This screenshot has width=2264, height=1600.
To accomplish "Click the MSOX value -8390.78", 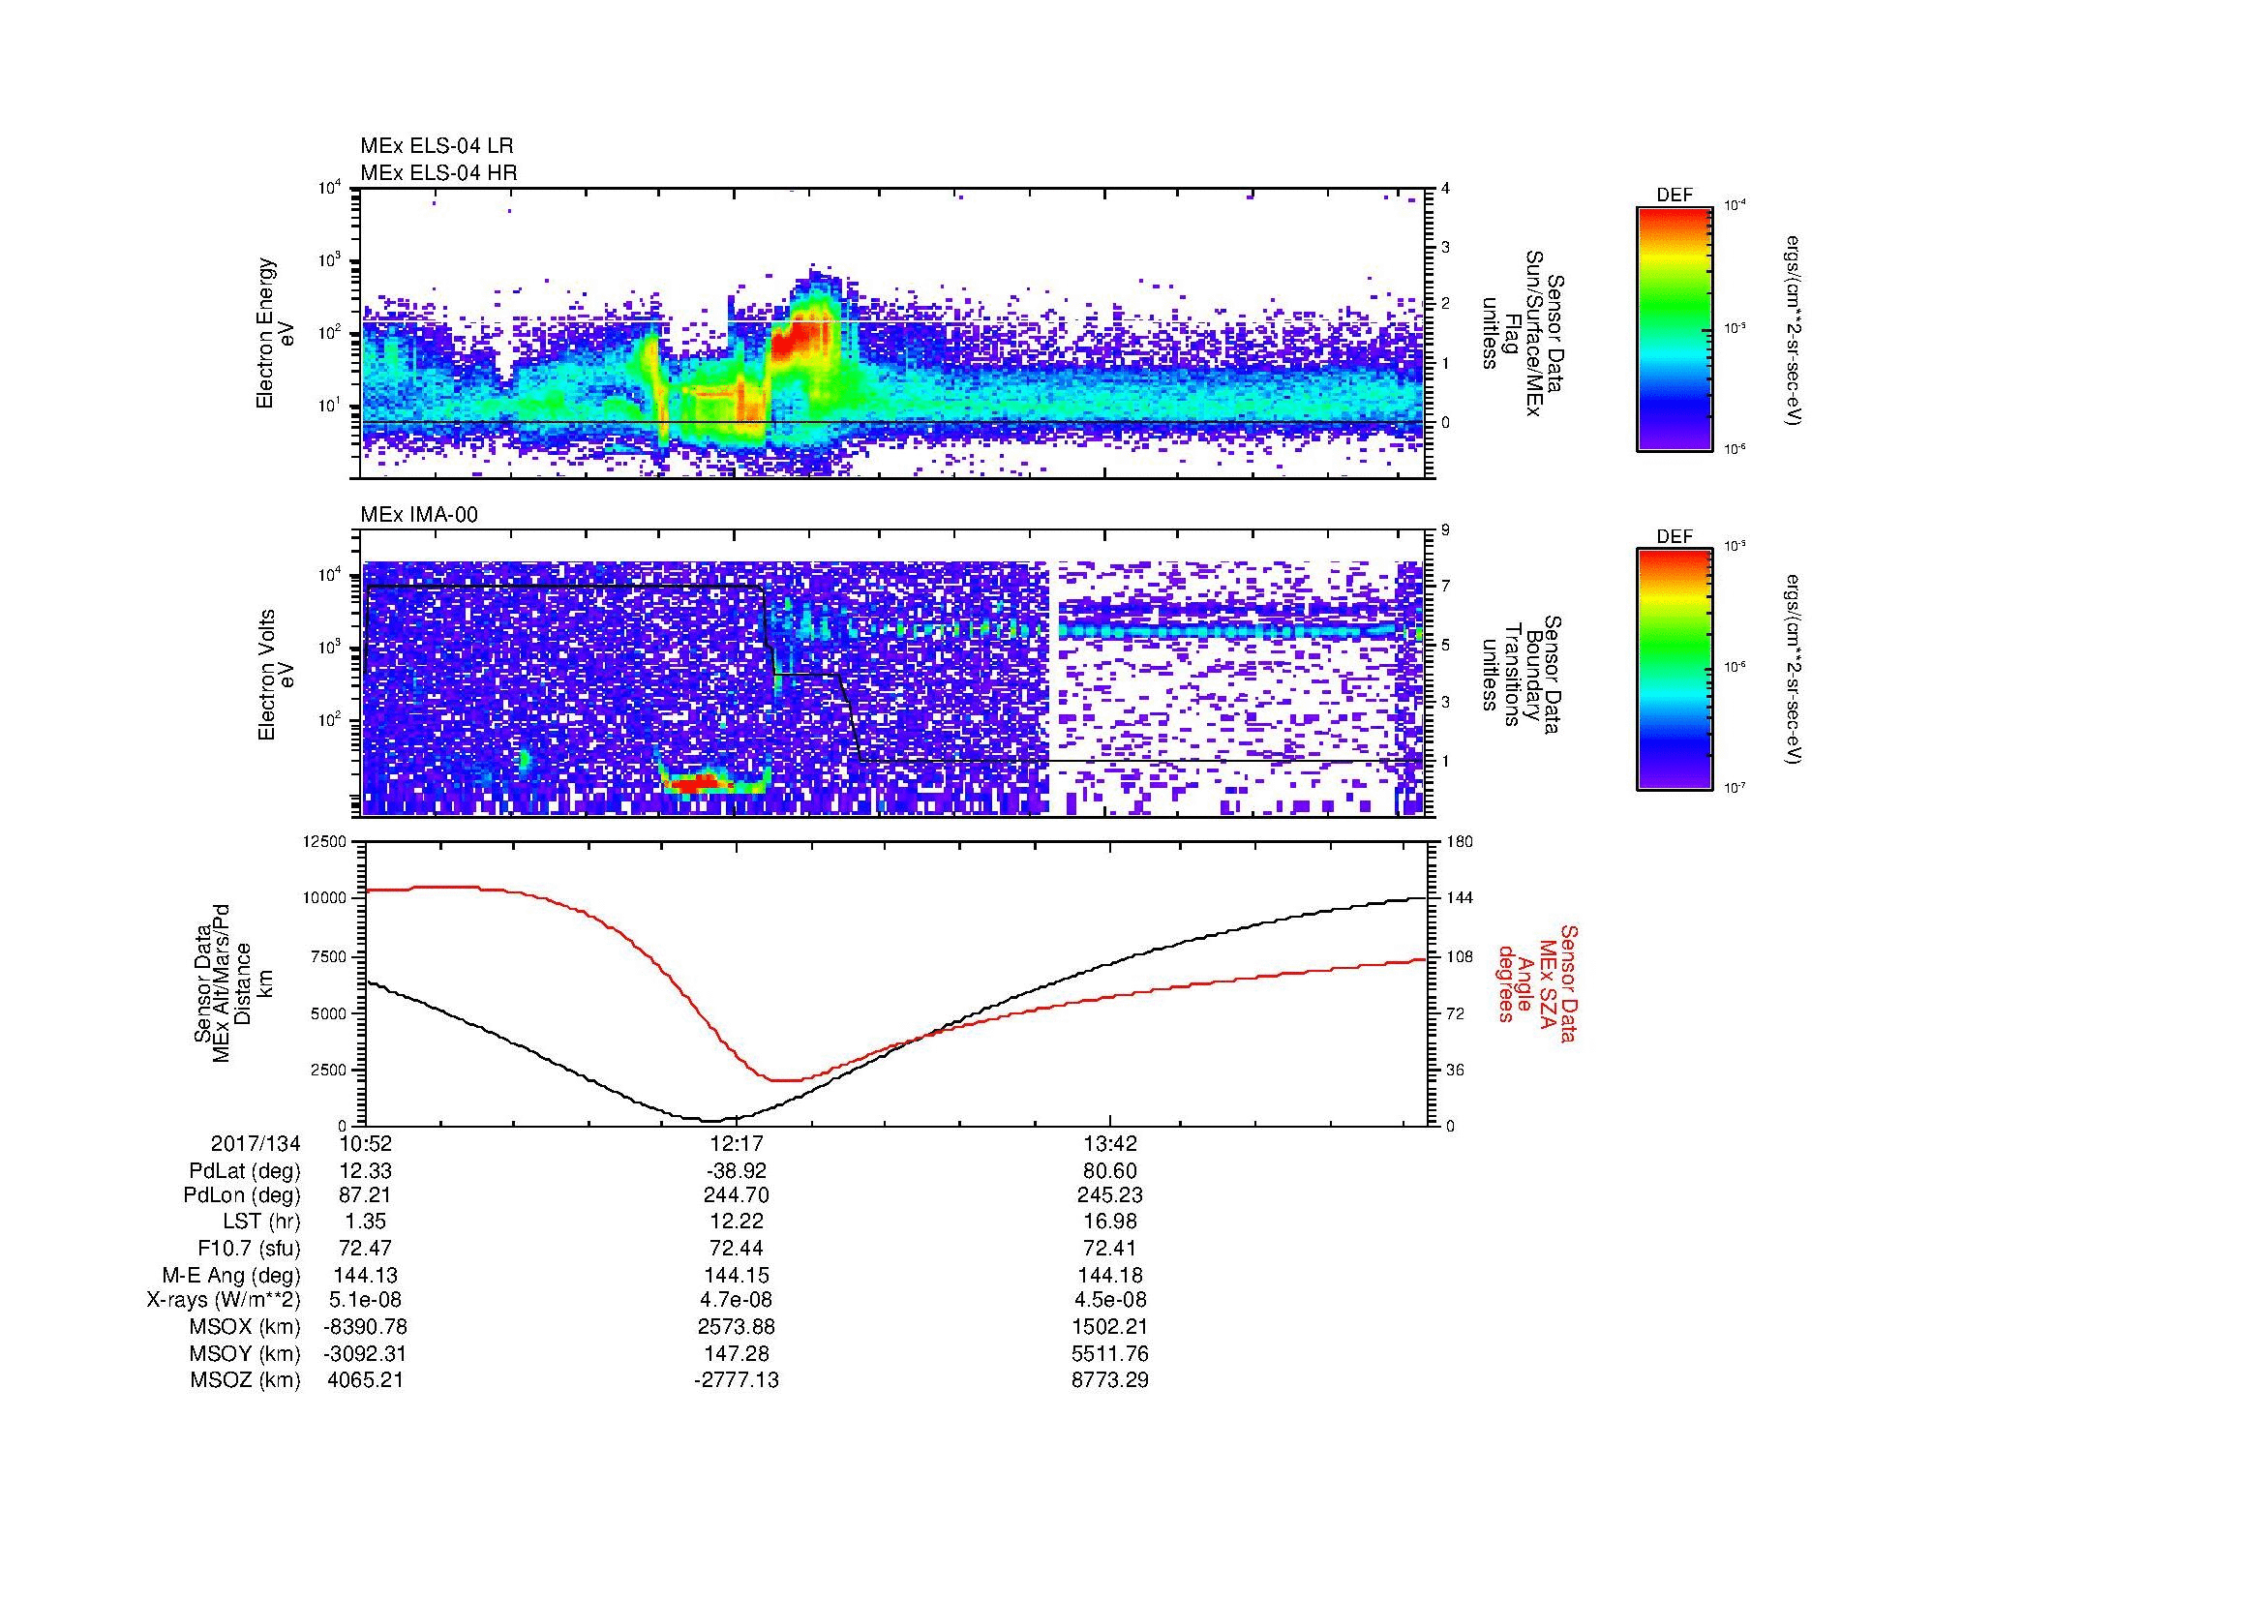I will click(x=366, y=1327).
